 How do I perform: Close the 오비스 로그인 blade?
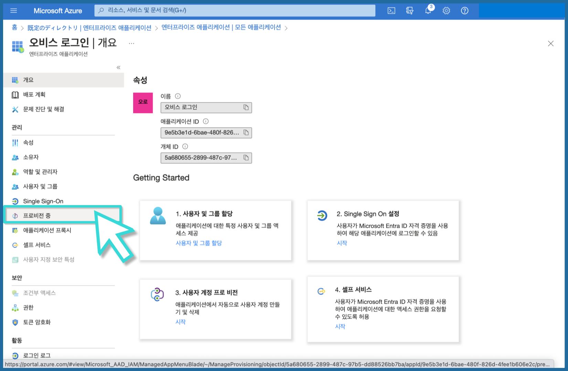(x=551, y=43)
